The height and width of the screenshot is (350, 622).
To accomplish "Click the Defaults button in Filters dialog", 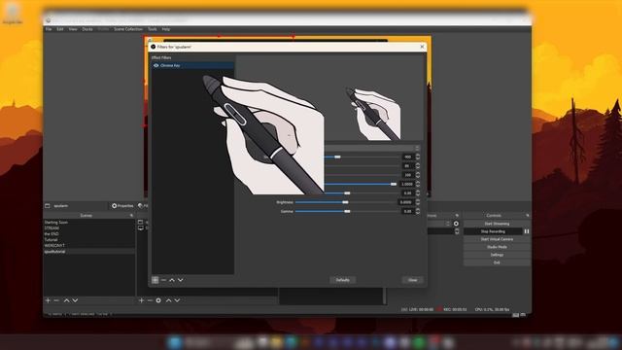I will pyautogui.click(x=343, y=280).
